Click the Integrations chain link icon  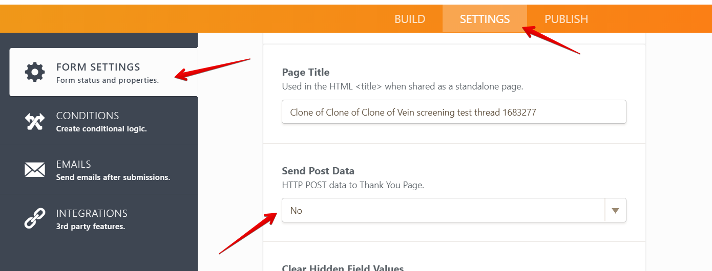(x=35, y=218)
